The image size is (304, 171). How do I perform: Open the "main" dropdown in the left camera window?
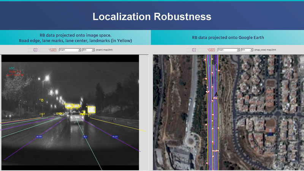coord(70,50)
